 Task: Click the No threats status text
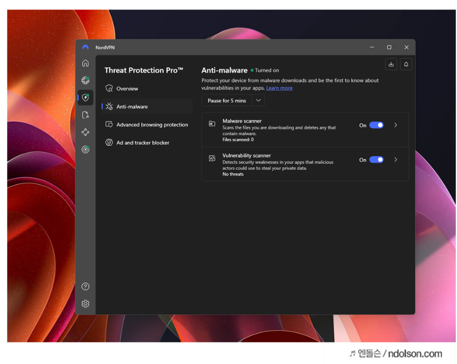pos(233,174)
